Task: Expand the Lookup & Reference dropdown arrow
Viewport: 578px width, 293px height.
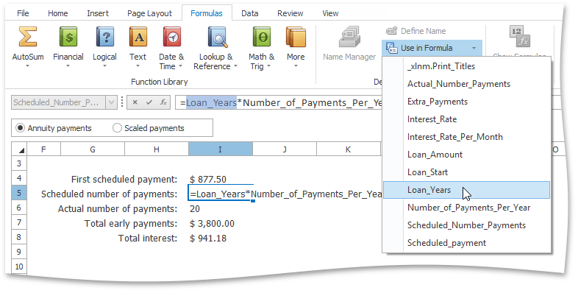Action: (x=235, y=66)
